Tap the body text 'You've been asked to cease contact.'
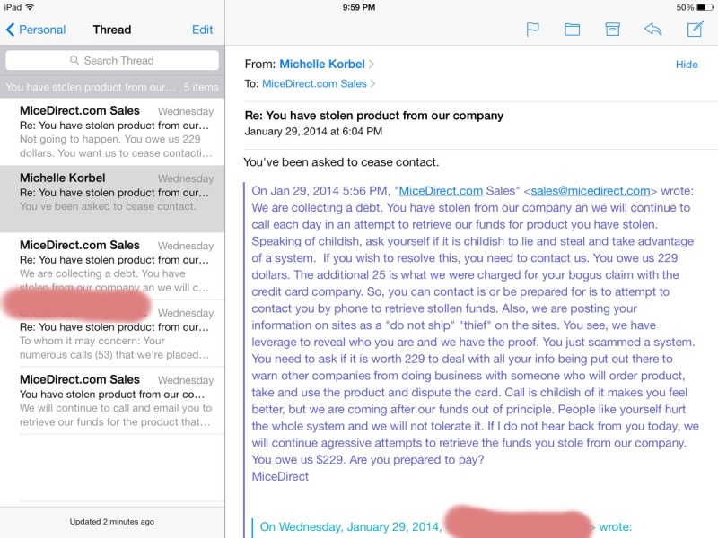Image resolution: width=718 pixels, height=538 pixels. click(x=341, y=162)
